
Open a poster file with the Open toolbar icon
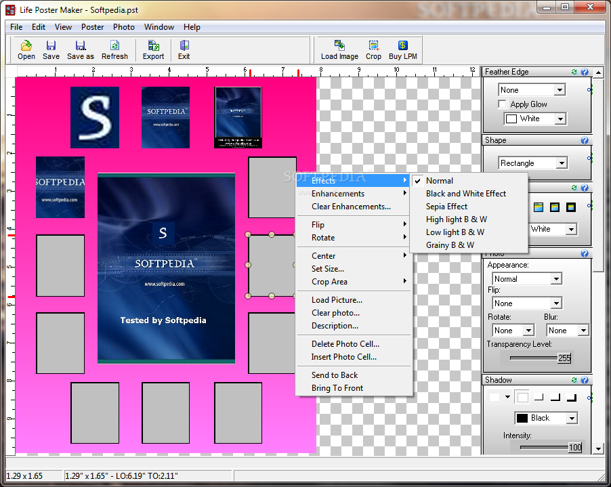26,50
